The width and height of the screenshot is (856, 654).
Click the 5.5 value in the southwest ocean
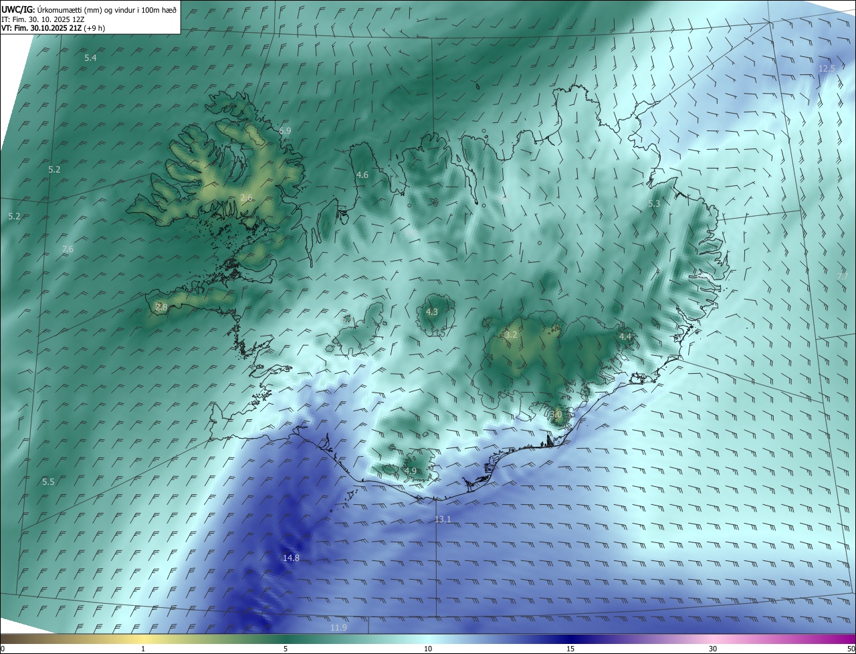(48, 481)
